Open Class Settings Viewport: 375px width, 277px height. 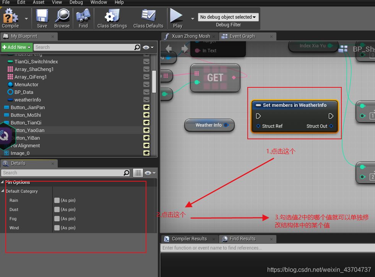coord(112,18)
